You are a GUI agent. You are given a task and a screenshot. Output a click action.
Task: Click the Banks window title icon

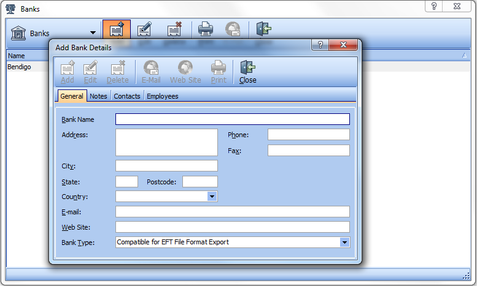click(x=10, y=9)
